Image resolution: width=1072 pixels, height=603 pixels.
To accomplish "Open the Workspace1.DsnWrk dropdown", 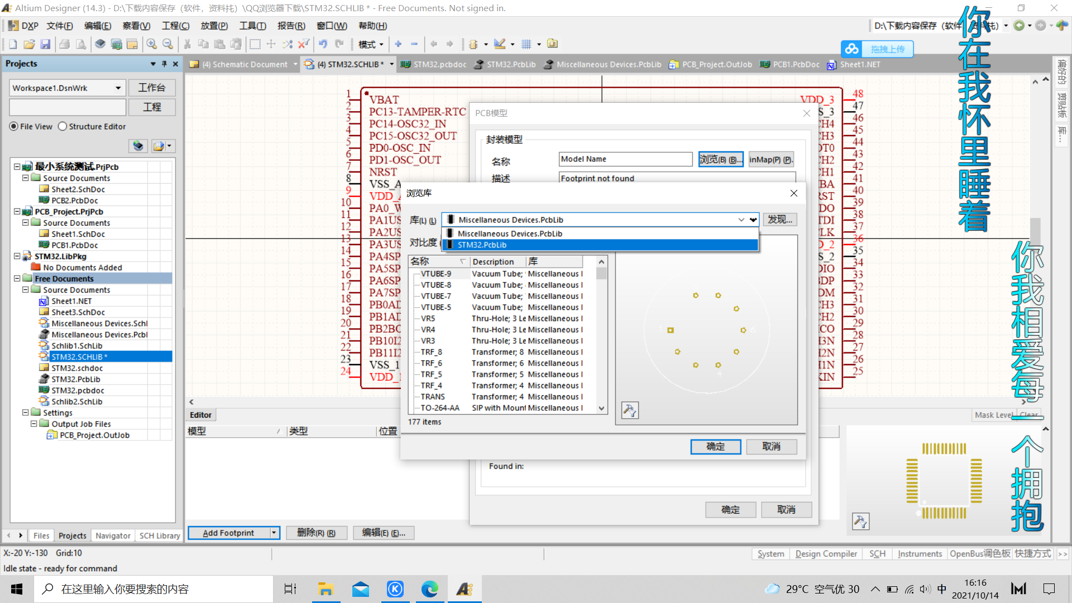I will pos(118,88).
